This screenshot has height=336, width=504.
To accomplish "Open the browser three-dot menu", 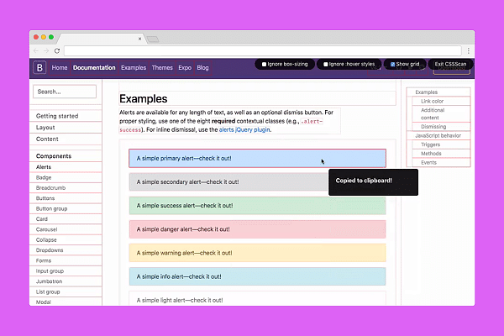I will 468,50.
